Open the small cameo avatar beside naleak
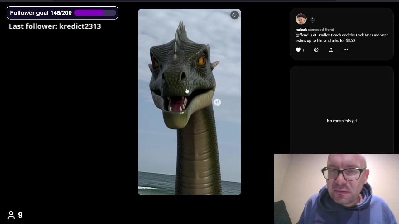The image size is (399, 224). pyautogui.click(x=312, y=20)
